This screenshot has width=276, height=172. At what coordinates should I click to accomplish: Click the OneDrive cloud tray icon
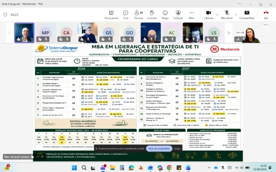coord(216,168)
